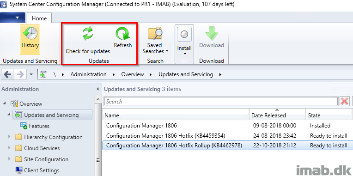Screen dimensions: 353x176
Task: Click the green Download arrow icon
Action: [212, 33]
